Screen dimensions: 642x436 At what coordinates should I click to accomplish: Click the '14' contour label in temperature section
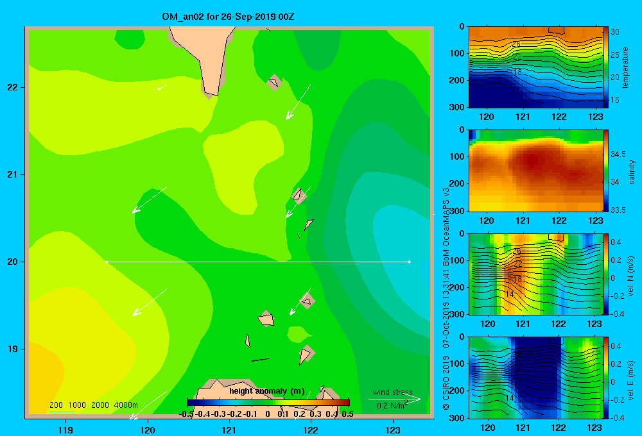(509, 87)
